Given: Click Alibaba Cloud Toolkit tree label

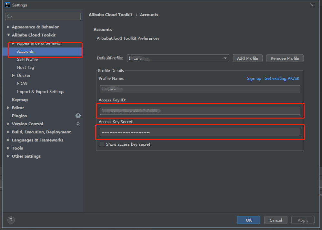Looking at the screenshot, I should point(34,35).
